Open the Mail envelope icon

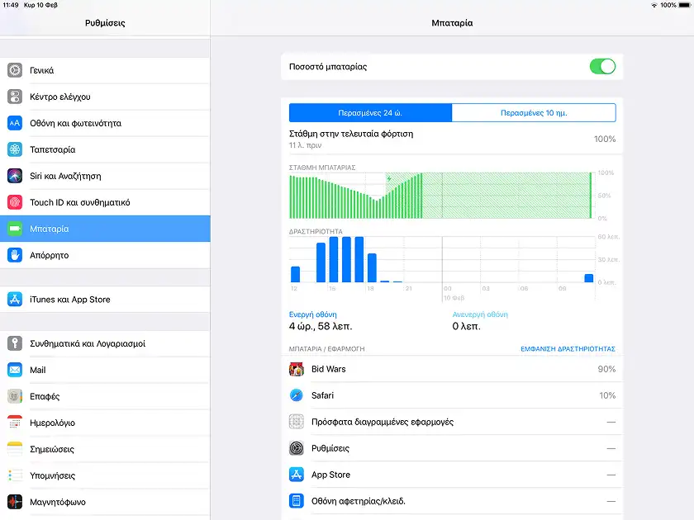tap(15, 370)
